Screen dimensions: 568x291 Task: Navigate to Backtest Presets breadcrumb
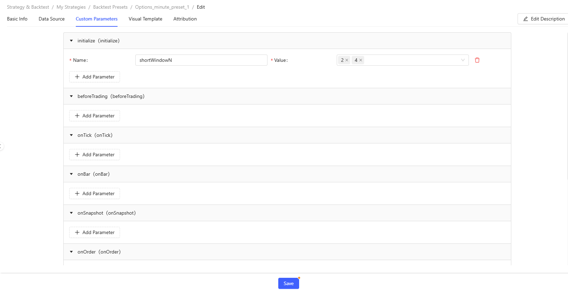pyautogui.click(x=110, y=7)
